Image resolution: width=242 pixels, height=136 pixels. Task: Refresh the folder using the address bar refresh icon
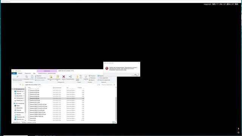point(99,85)
